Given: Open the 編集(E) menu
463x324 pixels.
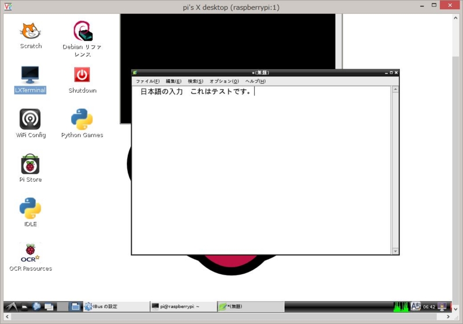Looking at the screenshot, I should click(x=173, y=81).
